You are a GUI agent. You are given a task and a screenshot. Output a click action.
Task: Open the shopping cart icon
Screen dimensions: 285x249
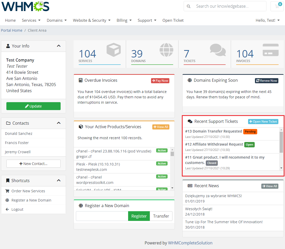point(277,6)
